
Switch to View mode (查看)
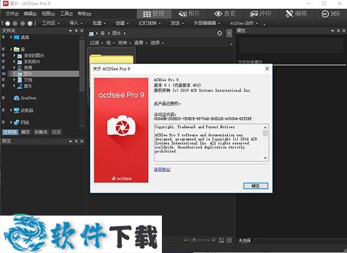tap(225, 14)
